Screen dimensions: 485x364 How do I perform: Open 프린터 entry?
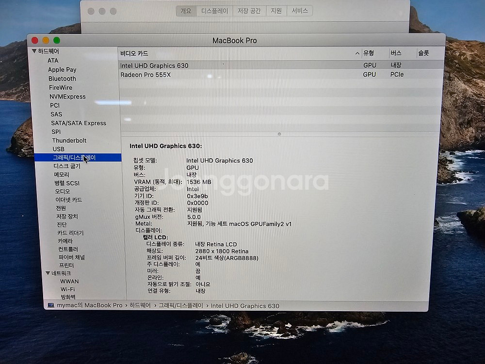coord(66,265)
